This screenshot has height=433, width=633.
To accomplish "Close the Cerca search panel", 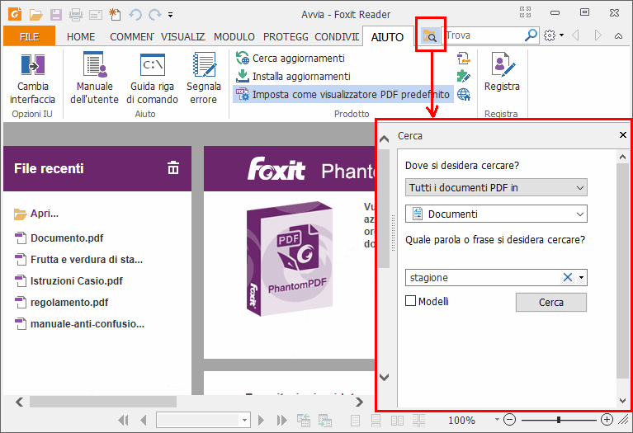I will point(623,134).
